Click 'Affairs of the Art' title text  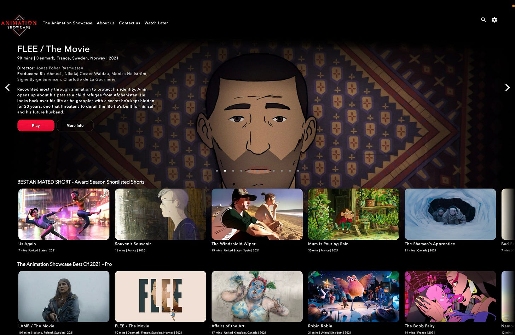click(228, 326)
